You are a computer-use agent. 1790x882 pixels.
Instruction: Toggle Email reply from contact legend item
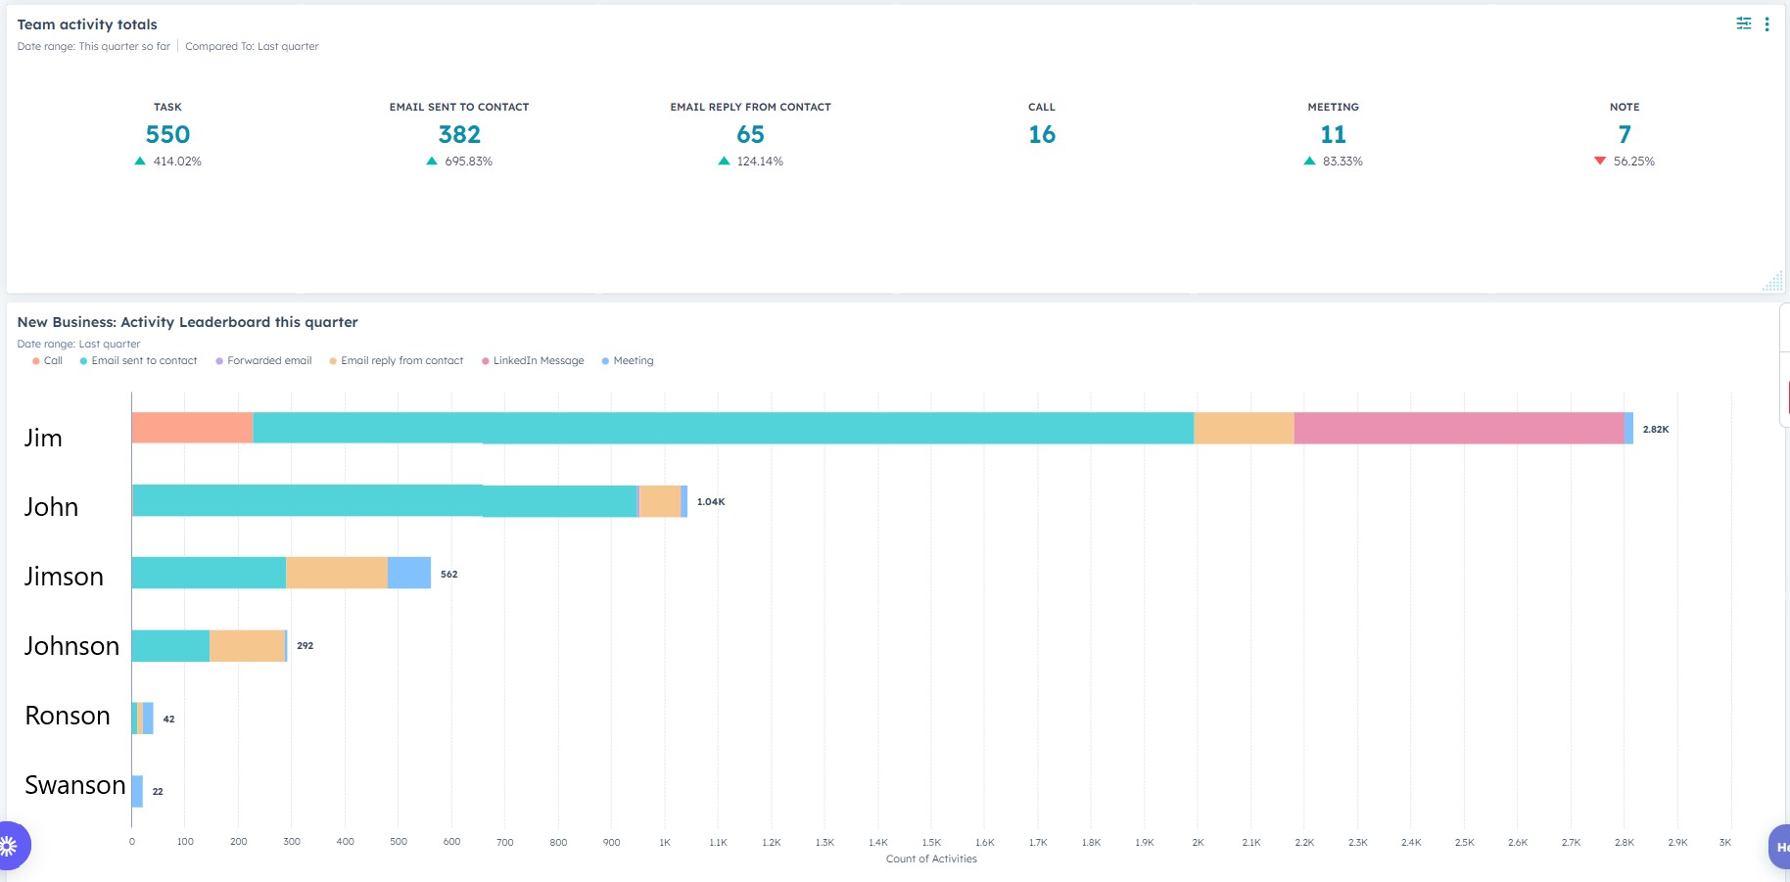click(x=396, y=361)
